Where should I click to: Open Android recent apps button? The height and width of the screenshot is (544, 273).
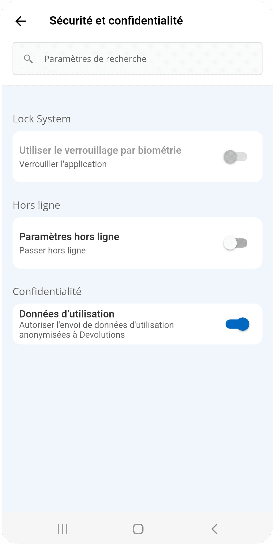tap(63, 529)
